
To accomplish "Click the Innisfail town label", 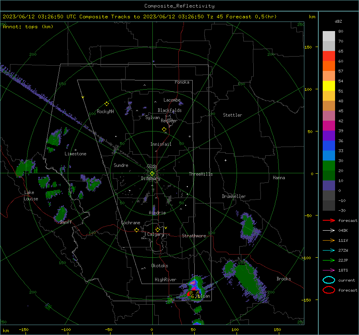I will [161, 144].
